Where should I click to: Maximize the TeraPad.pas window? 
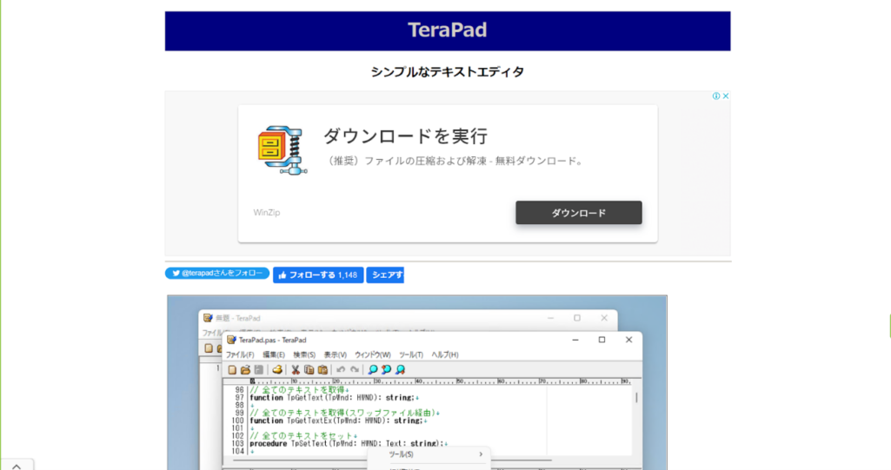click(x=602, y=340)
